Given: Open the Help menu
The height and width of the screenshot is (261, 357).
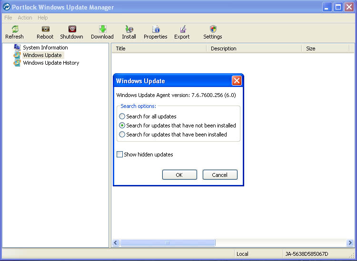Looking at the screenshot, I should pyautogui.click(x=42, y=18).
